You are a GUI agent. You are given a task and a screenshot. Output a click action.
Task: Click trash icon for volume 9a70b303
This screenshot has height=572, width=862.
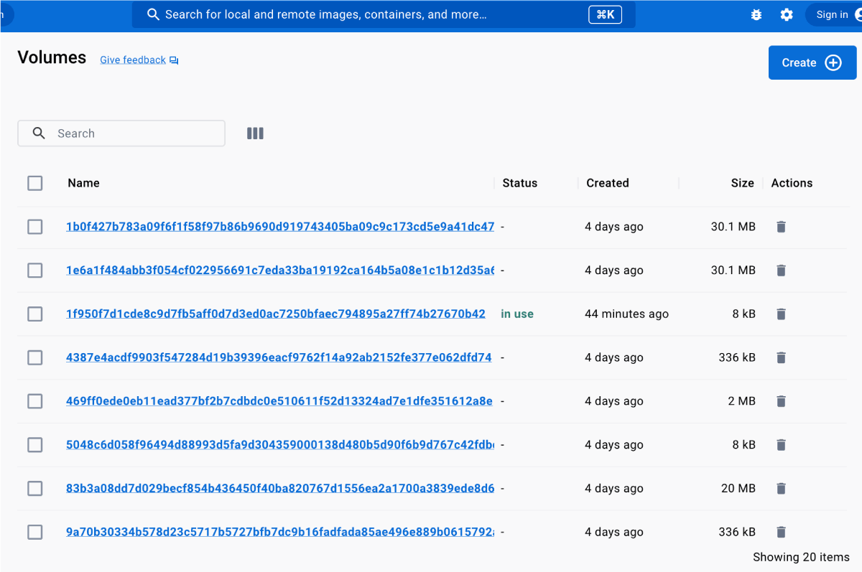[x=782, y=533]
